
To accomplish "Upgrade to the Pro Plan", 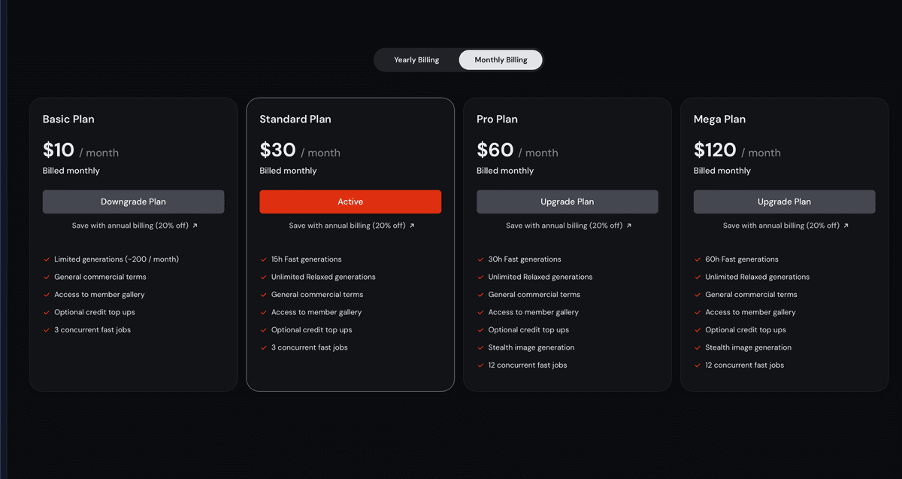I will (568, 202).
